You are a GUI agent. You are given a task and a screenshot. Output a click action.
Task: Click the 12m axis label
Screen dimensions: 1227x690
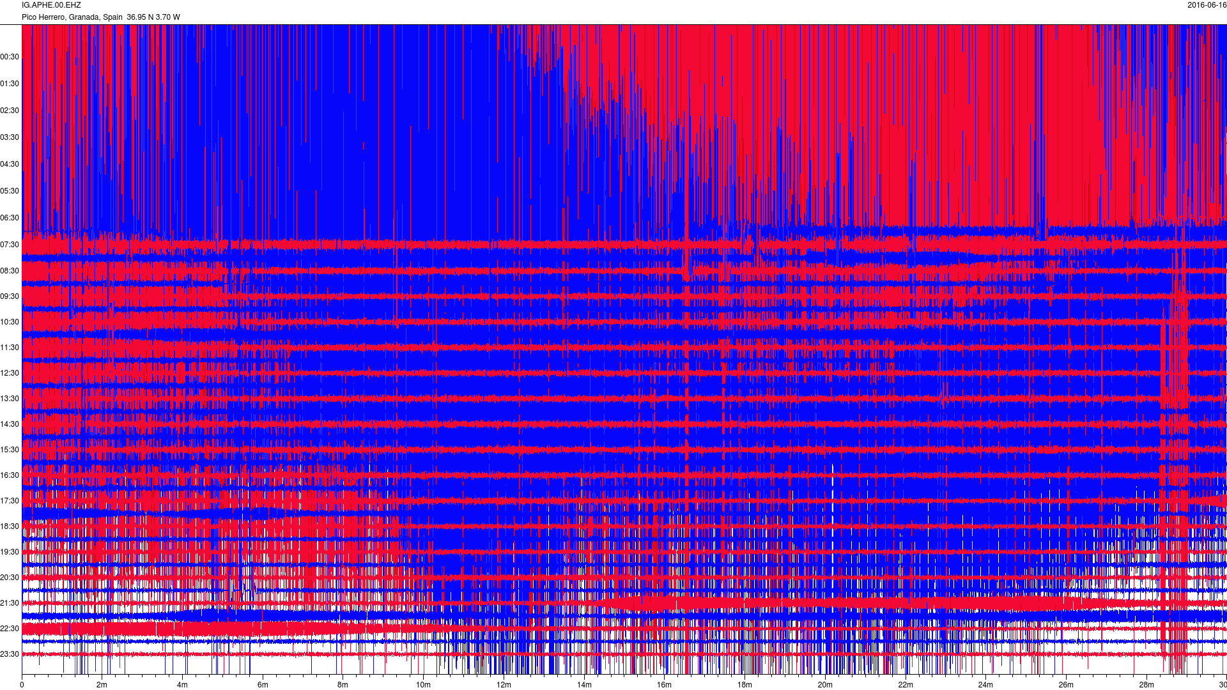pos(504,685)
